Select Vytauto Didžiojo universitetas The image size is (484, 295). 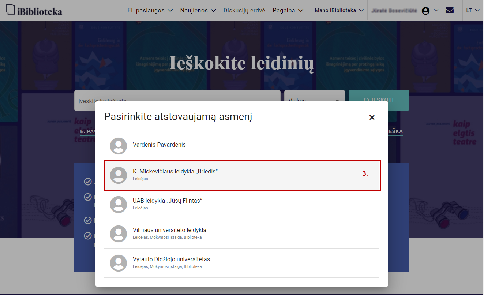click(242, 263)
